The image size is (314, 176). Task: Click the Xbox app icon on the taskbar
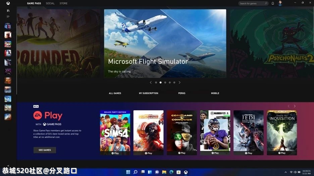[x=186, y=172]
